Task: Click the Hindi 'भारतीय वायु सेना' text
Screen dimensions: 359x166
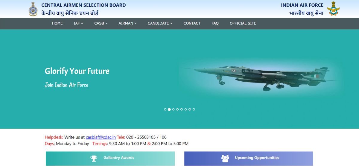Action: coord(306,13)
